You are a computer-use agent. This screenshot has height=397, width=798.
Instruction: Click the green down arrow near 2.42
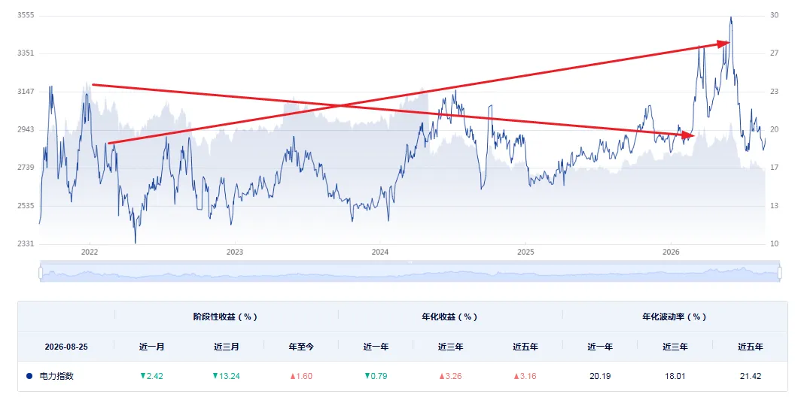[x=143, y=376]
